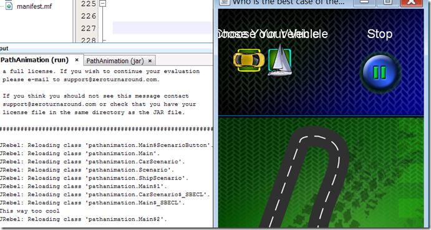The width and height of the screenshot is (431, 230).
Task: Place cursor in highlighted editor line 227
Action: click(162, 28)
